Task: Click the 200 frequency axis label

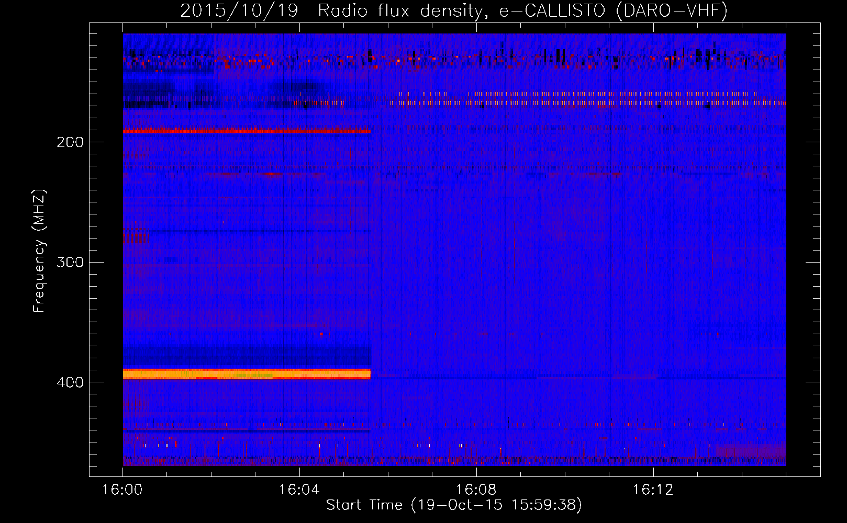Action: 70,142
